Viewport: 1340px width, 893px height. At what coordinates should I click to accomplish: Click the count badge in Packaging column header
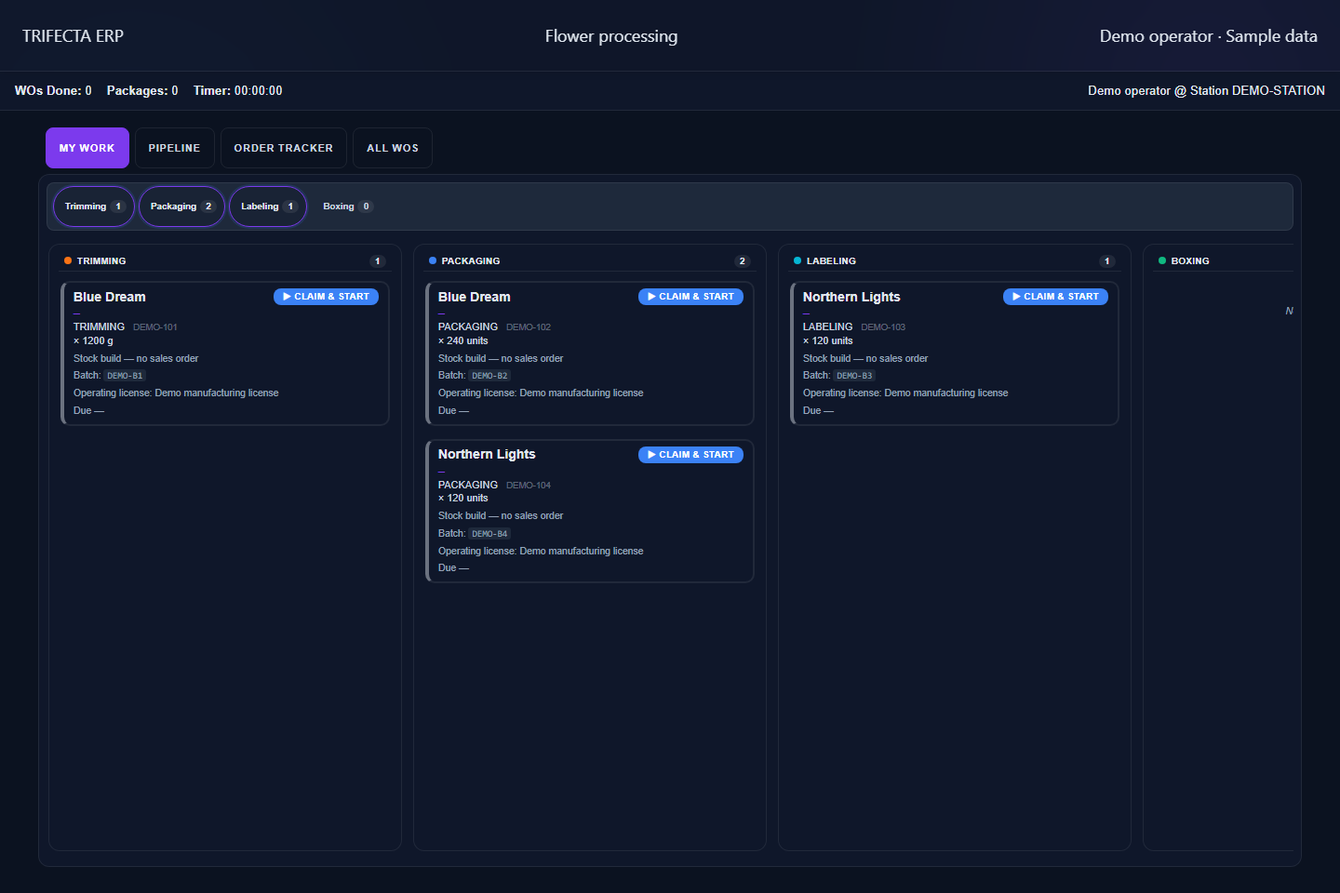click(x=742, y=261)
